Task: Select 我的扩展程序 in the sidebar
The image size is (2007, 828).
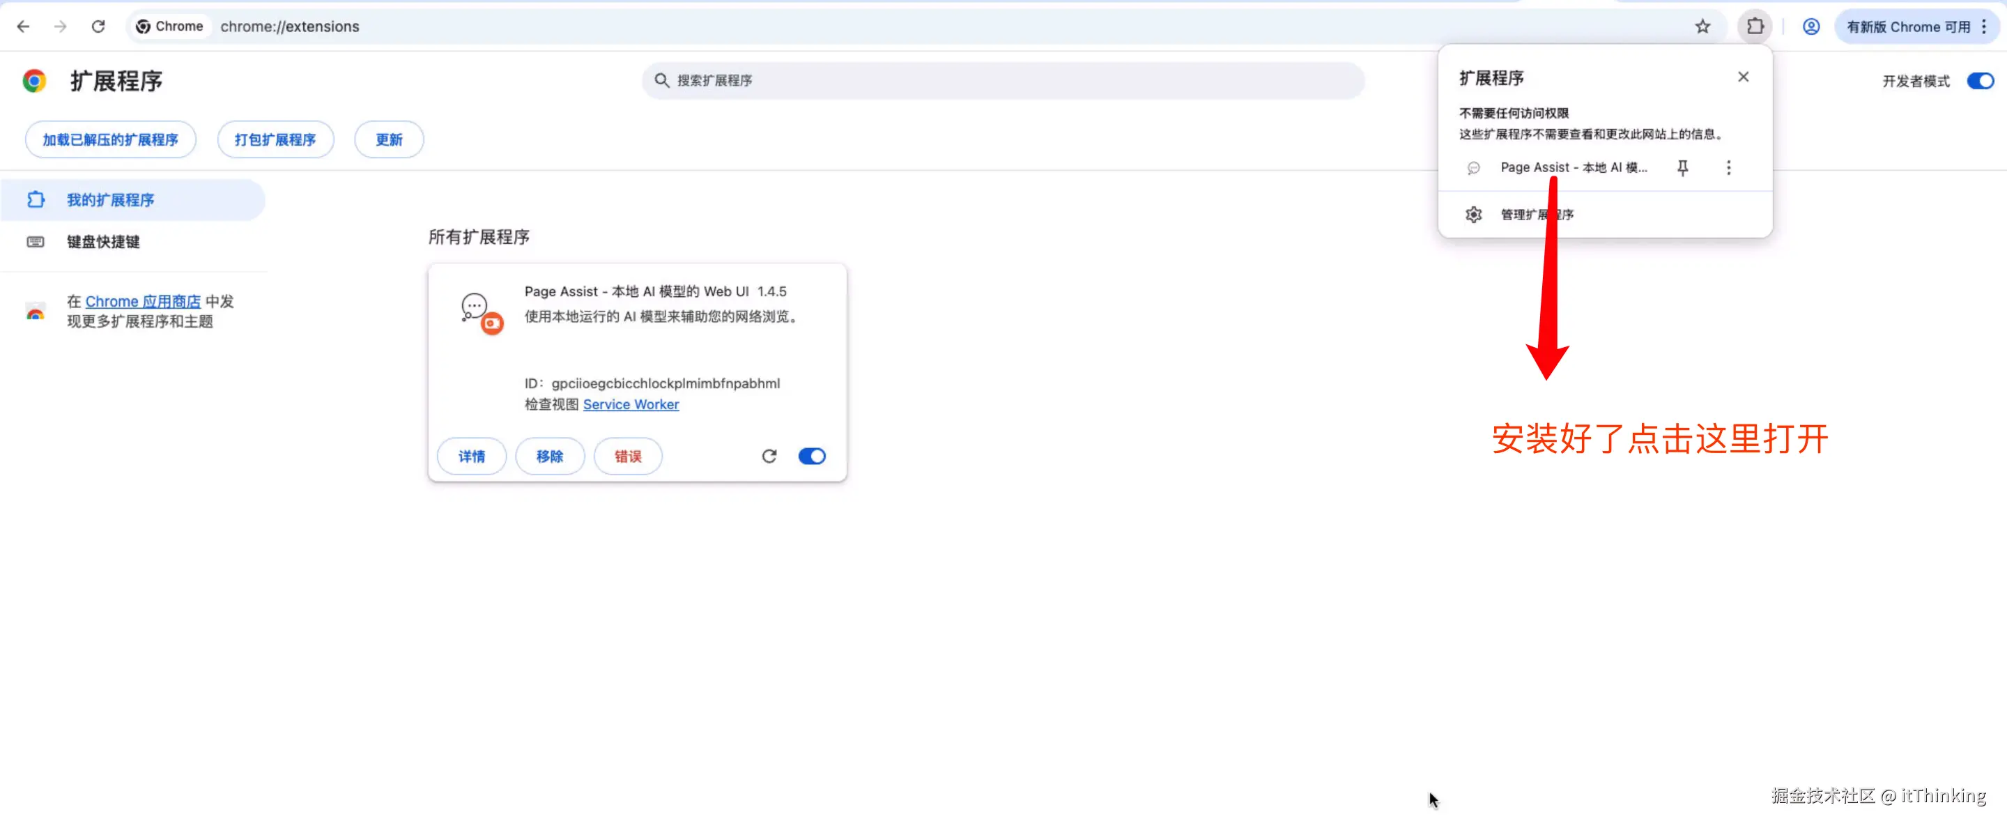Action: click(x=110, y=200)
